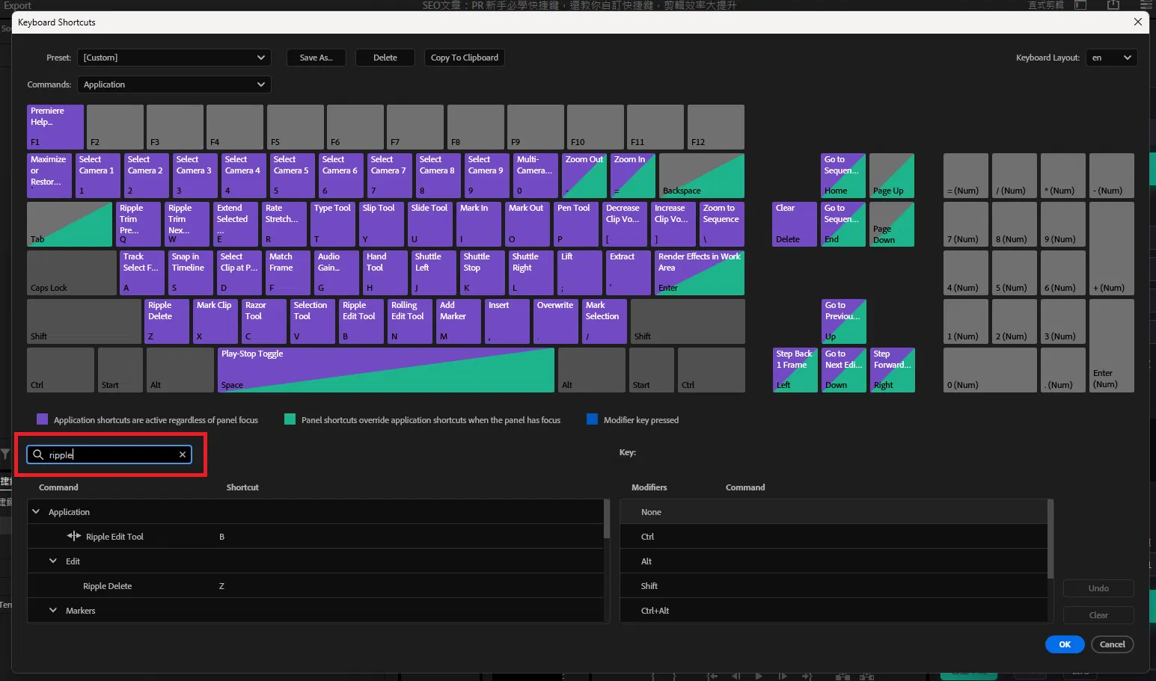The image size is (1156, 681).
Task: Click the Step Back 1 Frame Left key
Action: point(795,370)
